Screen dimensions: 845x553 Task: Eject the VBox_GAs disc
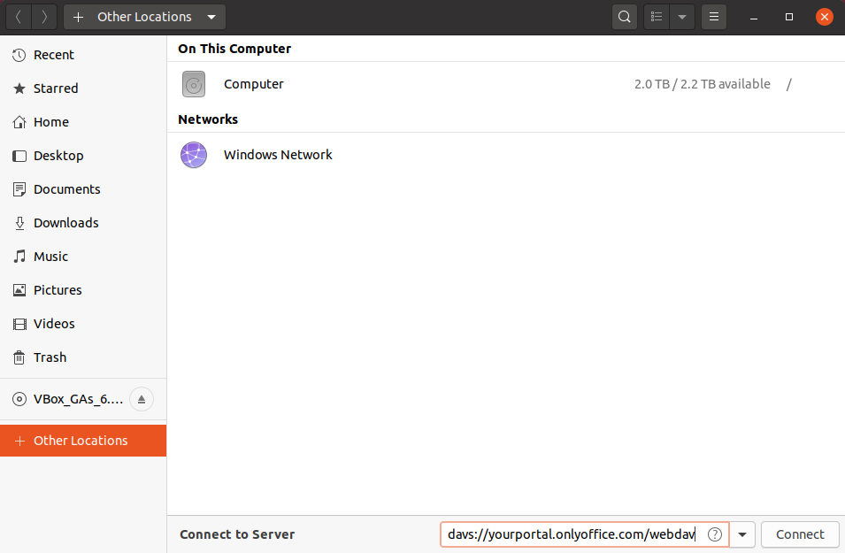click(x=142, y=399)
